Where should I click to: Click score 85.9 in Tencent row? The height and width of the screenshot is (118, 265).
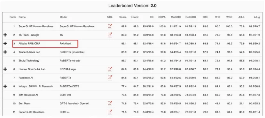[x=124, y=52]
